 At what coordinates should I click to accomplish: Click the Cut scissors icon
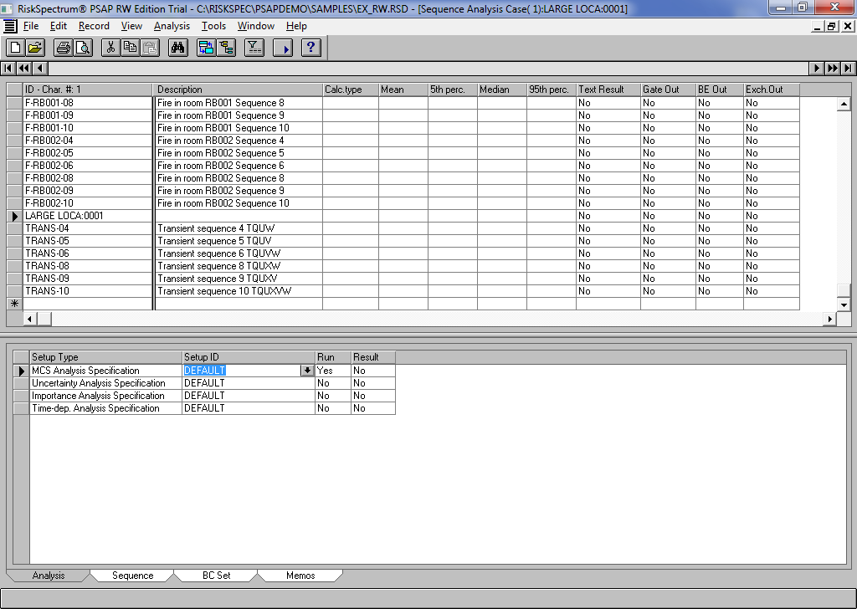(x=111, y=48)
